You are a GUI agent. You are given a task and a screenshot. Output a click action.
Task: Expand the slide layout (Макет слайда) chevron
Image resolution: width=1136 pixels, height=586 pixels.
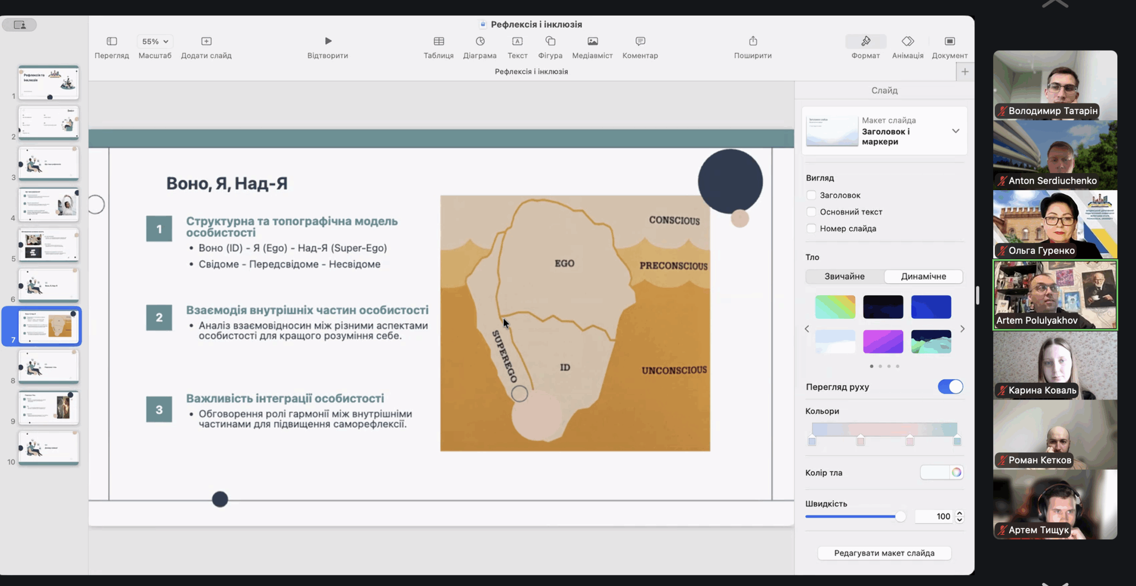coord(955,131)
